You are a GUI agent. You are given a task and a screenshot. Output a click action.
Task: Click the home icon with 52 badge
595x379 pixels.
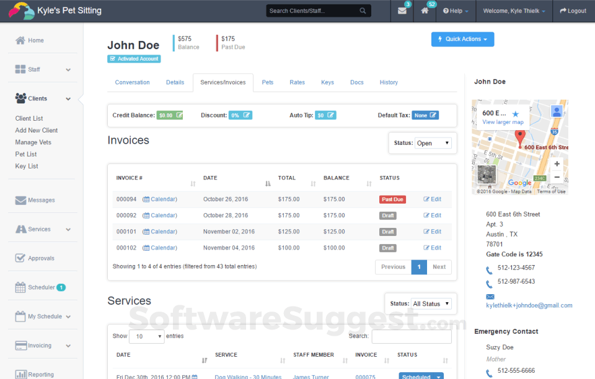click(x=425, y=11)
